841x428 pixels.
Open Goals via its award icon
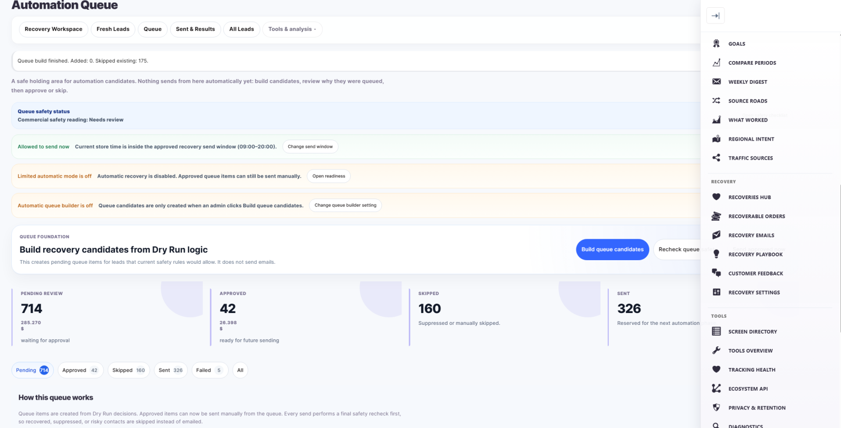click(716, 44)
